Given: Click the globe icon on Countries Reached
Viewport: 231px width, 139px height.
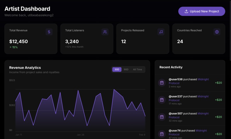Looking at the screenshot, I should tap(217, 32).
